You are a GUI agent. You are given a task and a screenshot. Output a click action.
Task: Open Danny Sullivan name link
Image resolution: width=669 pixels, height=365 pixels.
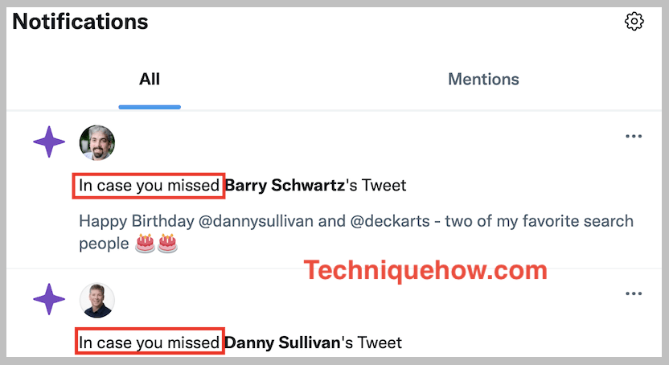pos(282,342)
